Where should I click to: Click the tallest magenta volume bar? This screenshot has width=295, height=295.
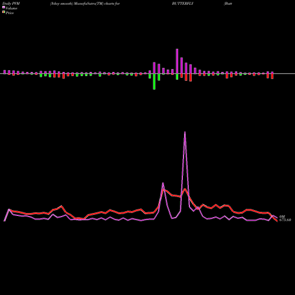point(177,61)
